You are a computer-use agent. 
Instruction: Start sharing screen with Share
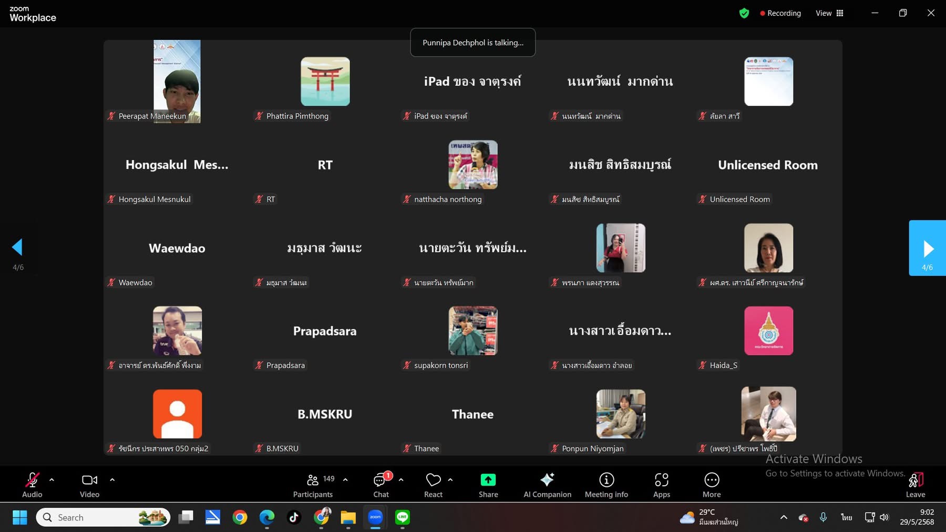(488, 485)
